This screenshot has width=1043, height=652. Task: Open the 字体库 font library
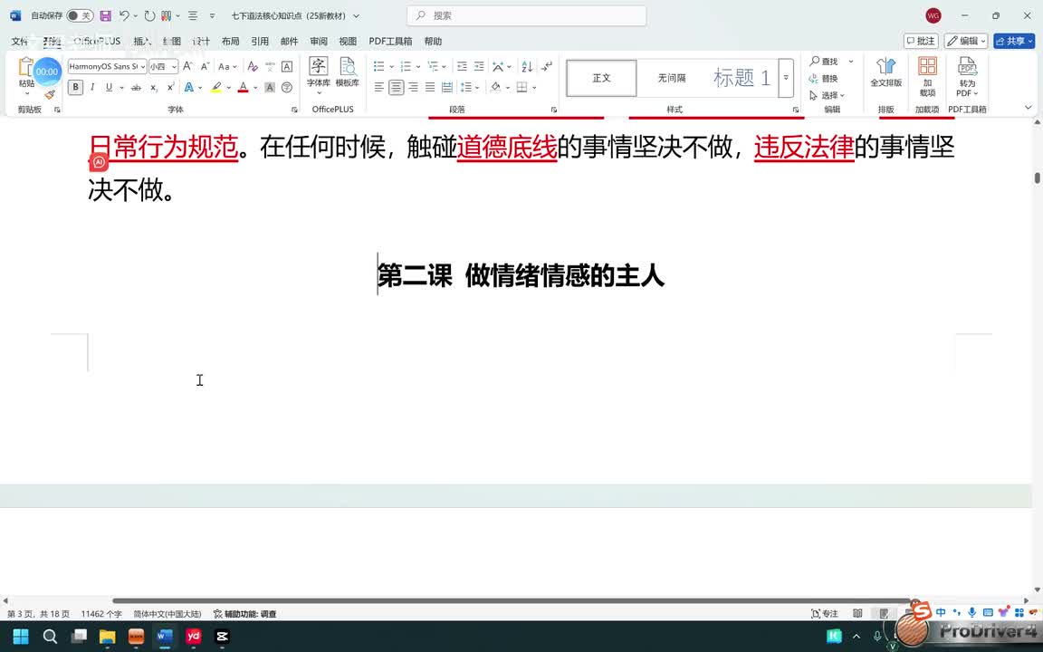319,73
